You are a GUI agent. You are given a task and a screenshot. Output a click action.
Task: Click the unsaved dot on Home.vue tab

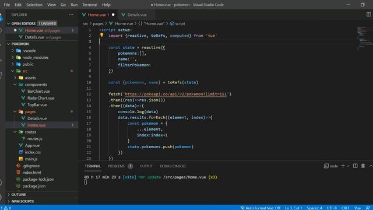click(113, 15)
